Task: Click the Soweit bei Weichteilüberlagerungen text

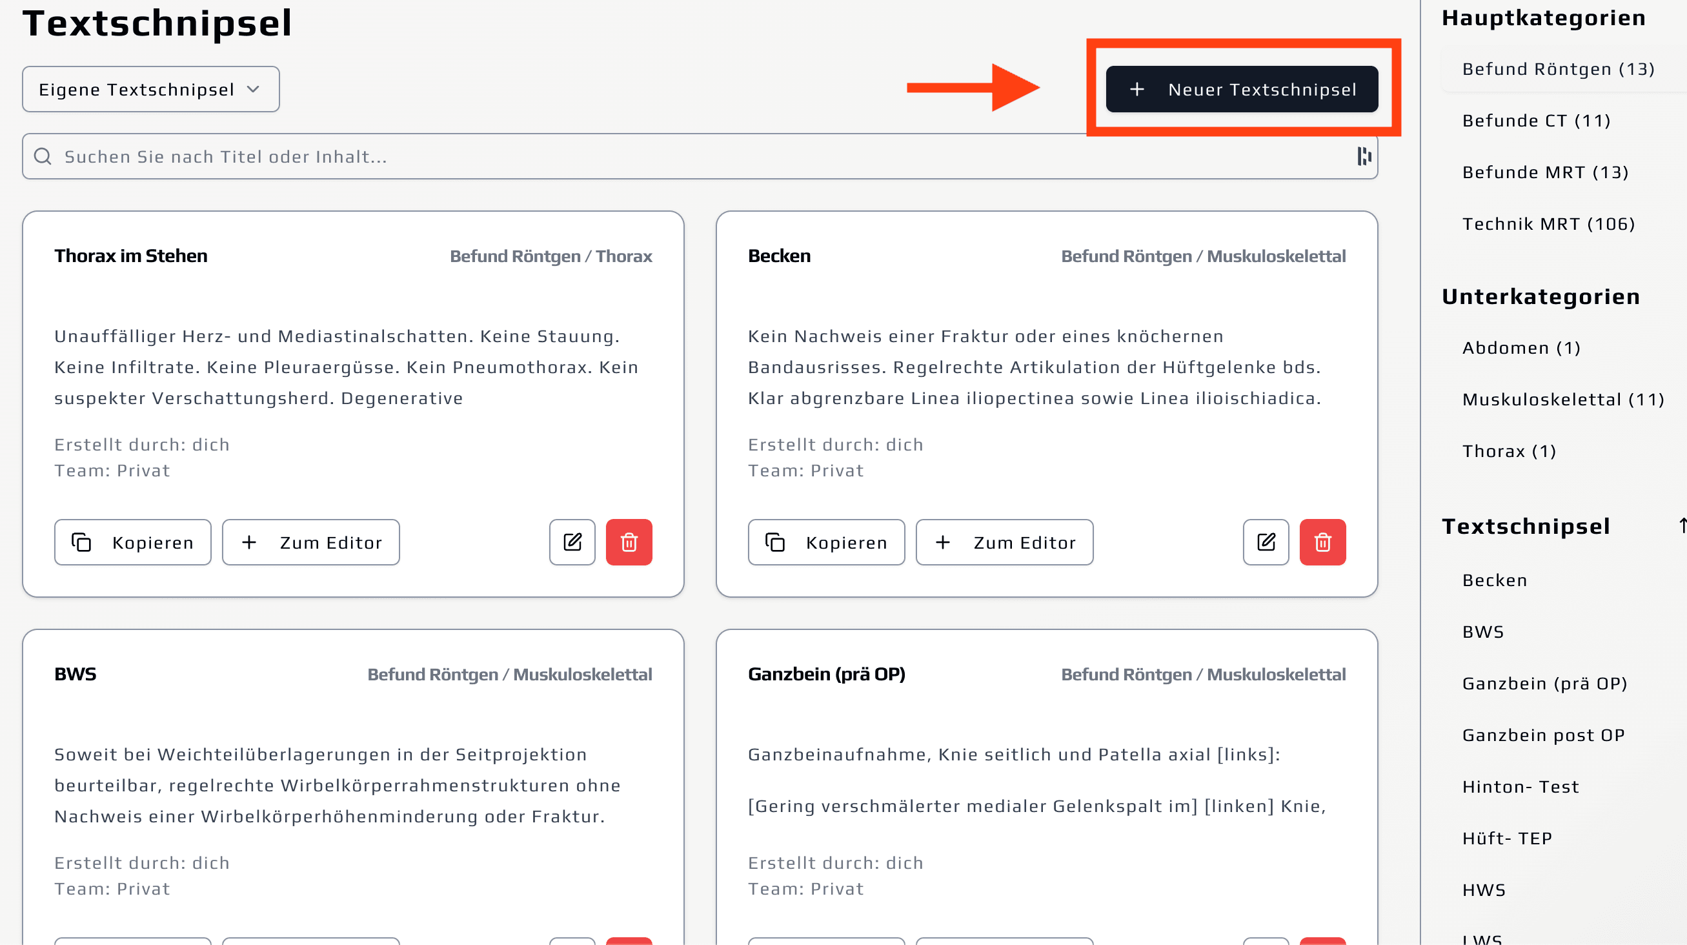Action: click(x=338, y=786)
